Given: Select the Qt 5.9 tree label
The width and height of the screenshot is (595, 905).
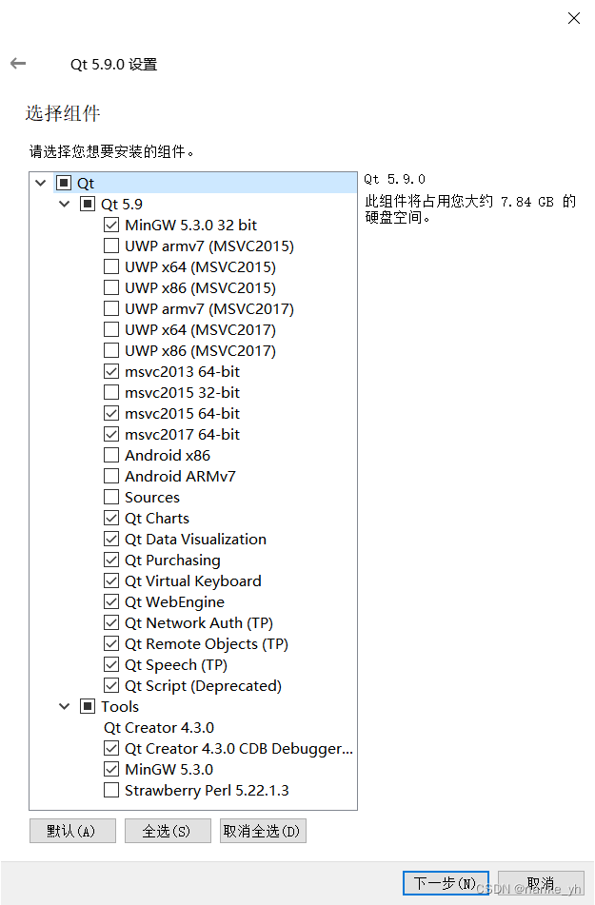Looking at the screenshot, I should 122,205.
